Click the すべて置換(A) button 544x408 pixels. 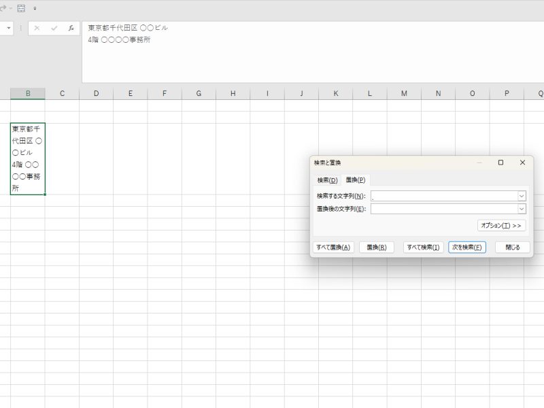[333, 248]
